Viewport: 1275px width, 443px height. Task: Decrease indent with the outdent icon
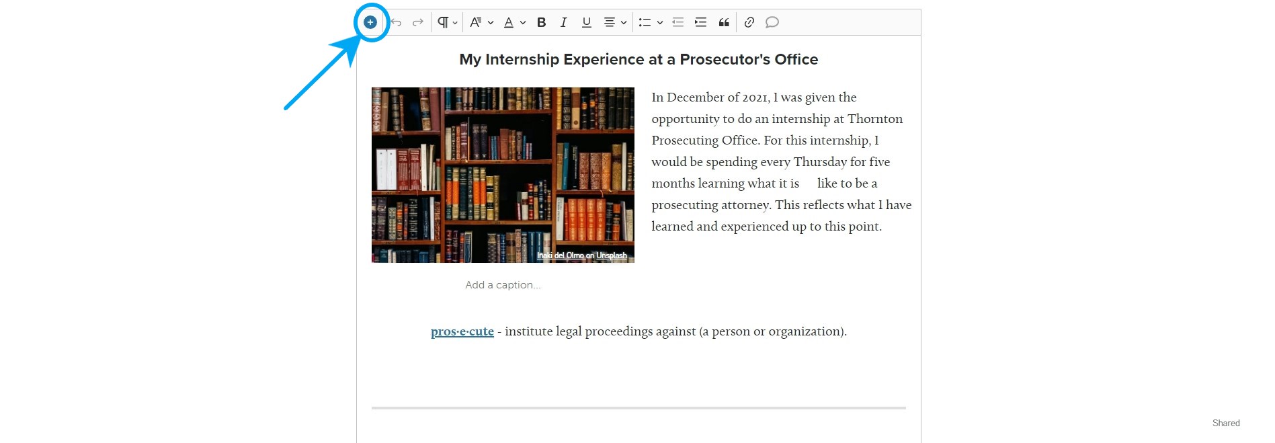677,22
